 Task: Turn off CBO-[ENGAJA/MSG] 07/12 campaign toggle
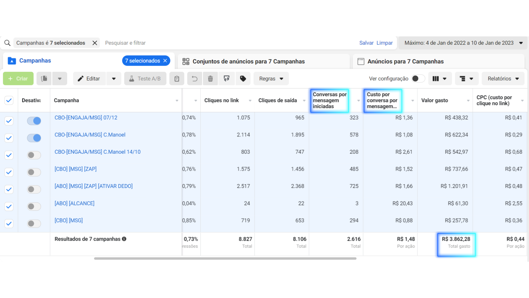click(34, 121)
